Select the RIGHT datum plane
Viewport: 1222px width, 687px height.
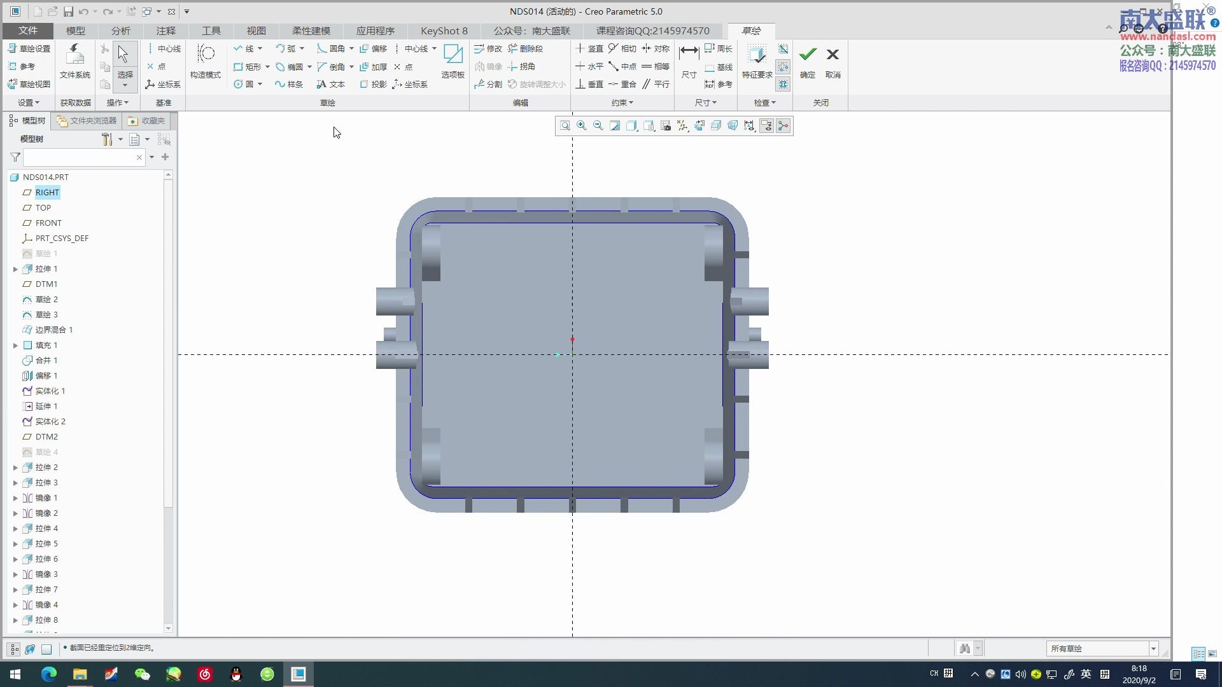click(x=47, y=192)
